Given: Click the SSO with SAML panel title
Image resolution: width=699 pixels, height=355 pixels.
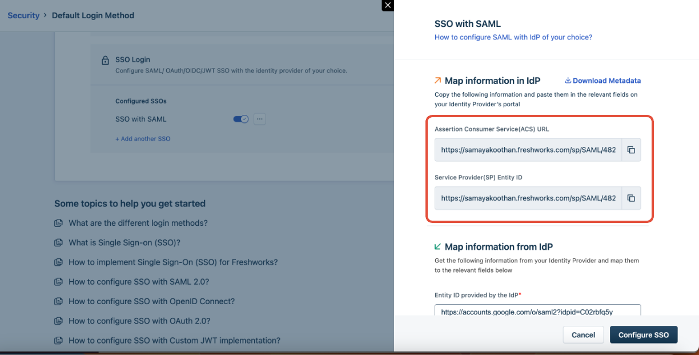Looking at the screenshot, I should [x=468, y=23].
